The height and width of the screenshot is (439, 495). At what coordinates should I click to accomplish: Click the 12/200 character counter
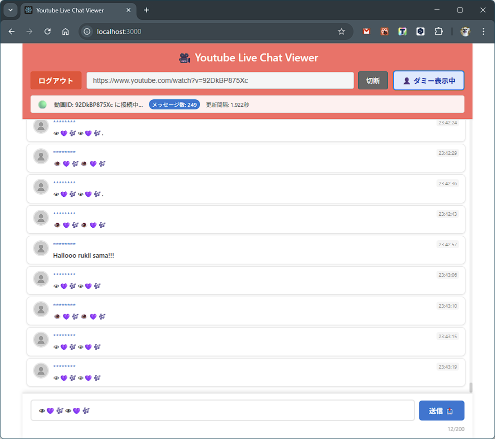tap(456, 429)
